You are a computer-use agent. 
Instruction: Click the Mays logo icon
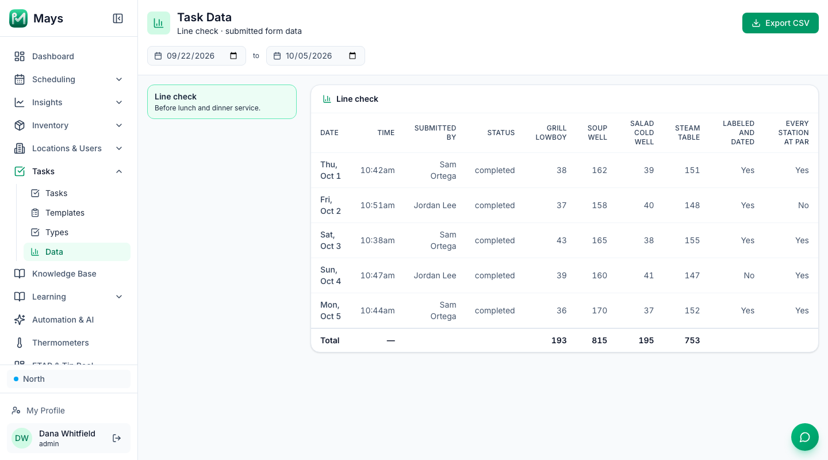(x=18, y=18)
